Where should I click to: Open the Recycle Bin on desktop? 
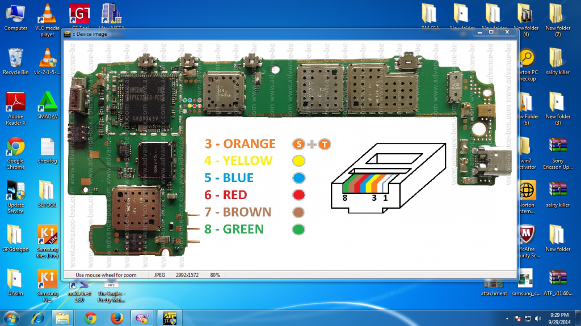click(15, 60)
